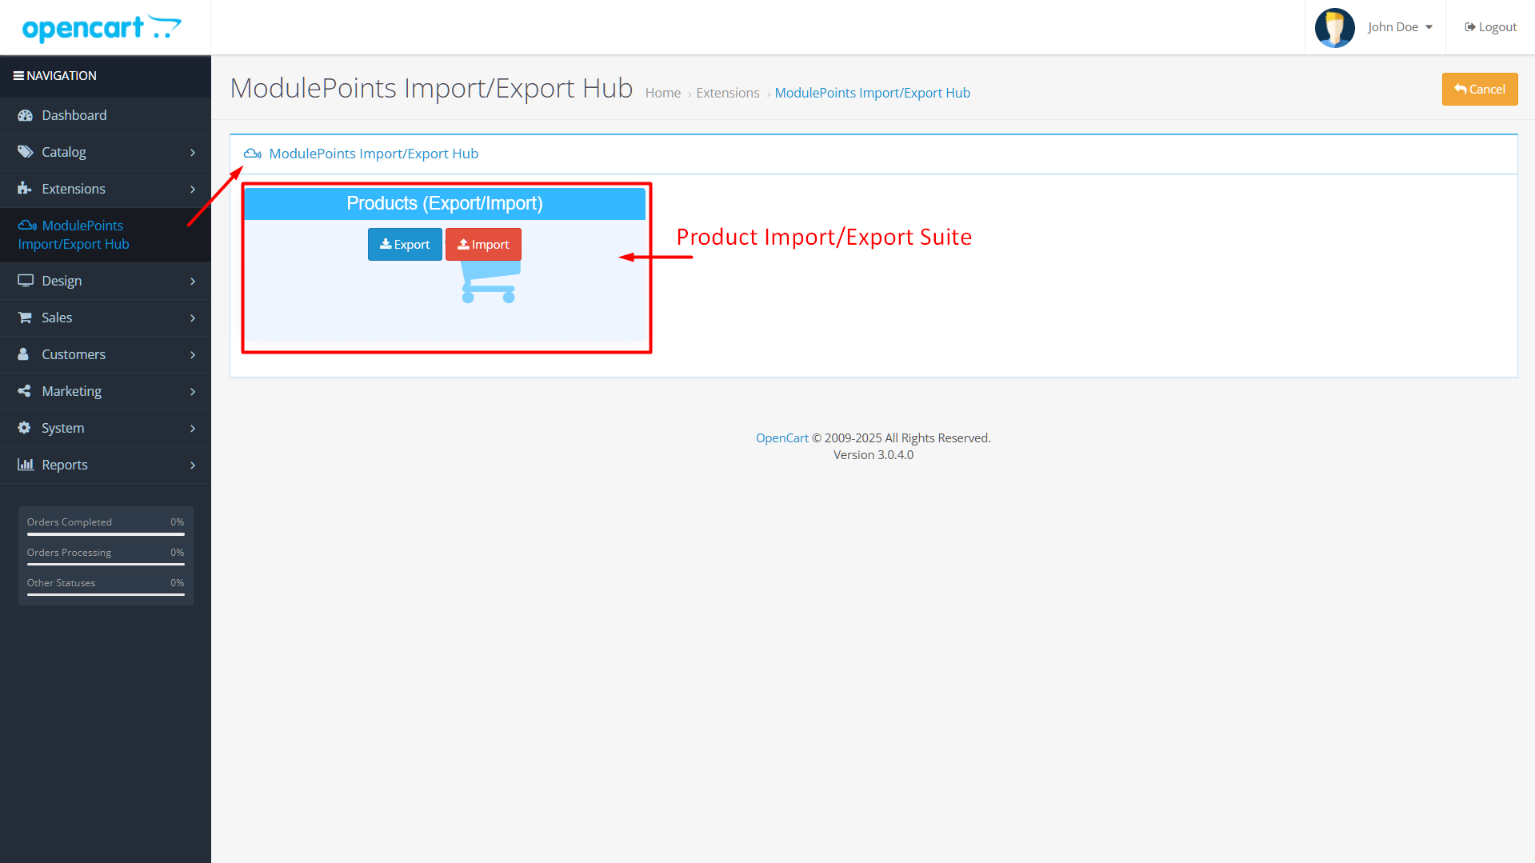Click the OpenCart logo
The image size is (1535, 863).
[x=102, y=28]
